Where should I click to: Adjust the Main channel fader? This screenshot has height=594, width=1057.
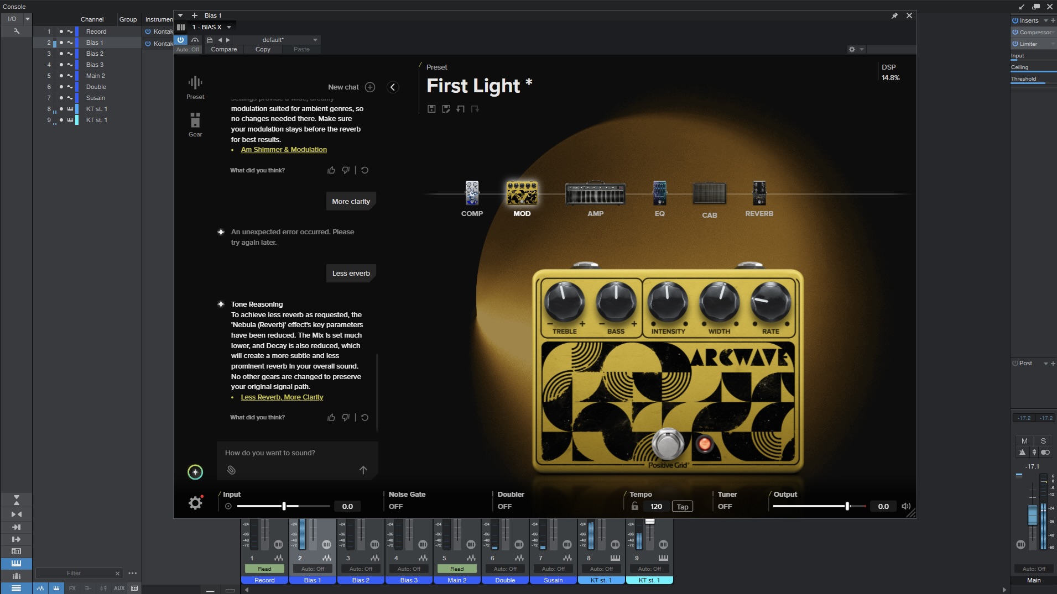(1032, 514)
